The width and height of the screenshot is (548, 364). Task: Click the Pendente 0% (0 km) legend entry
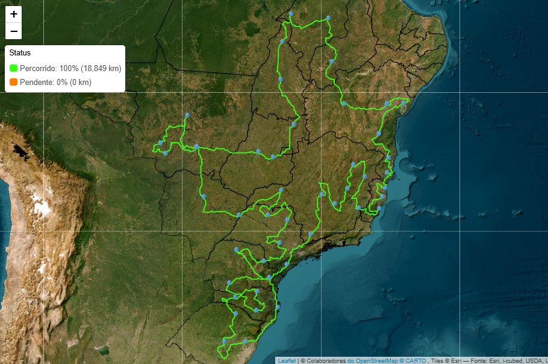click(55, 82)
